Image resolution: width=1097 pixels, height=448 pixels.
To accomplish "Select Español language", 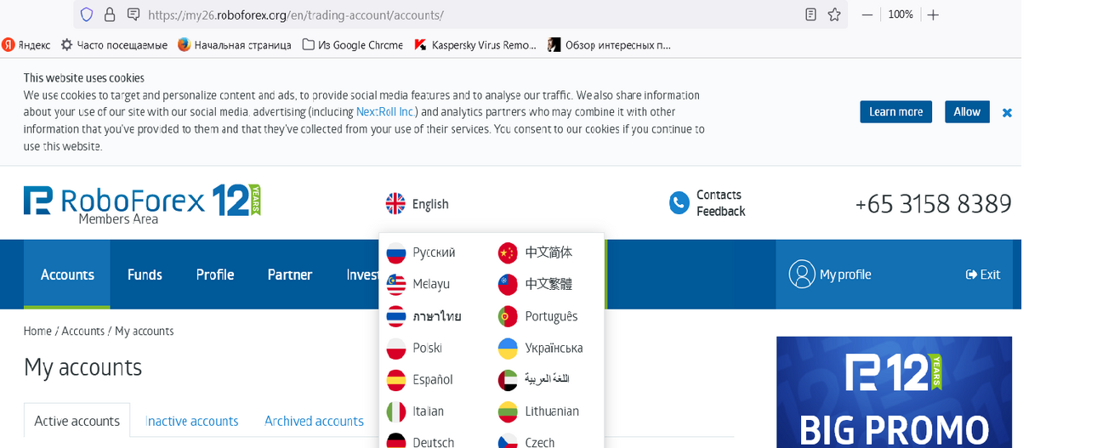I will click(433, 379).
